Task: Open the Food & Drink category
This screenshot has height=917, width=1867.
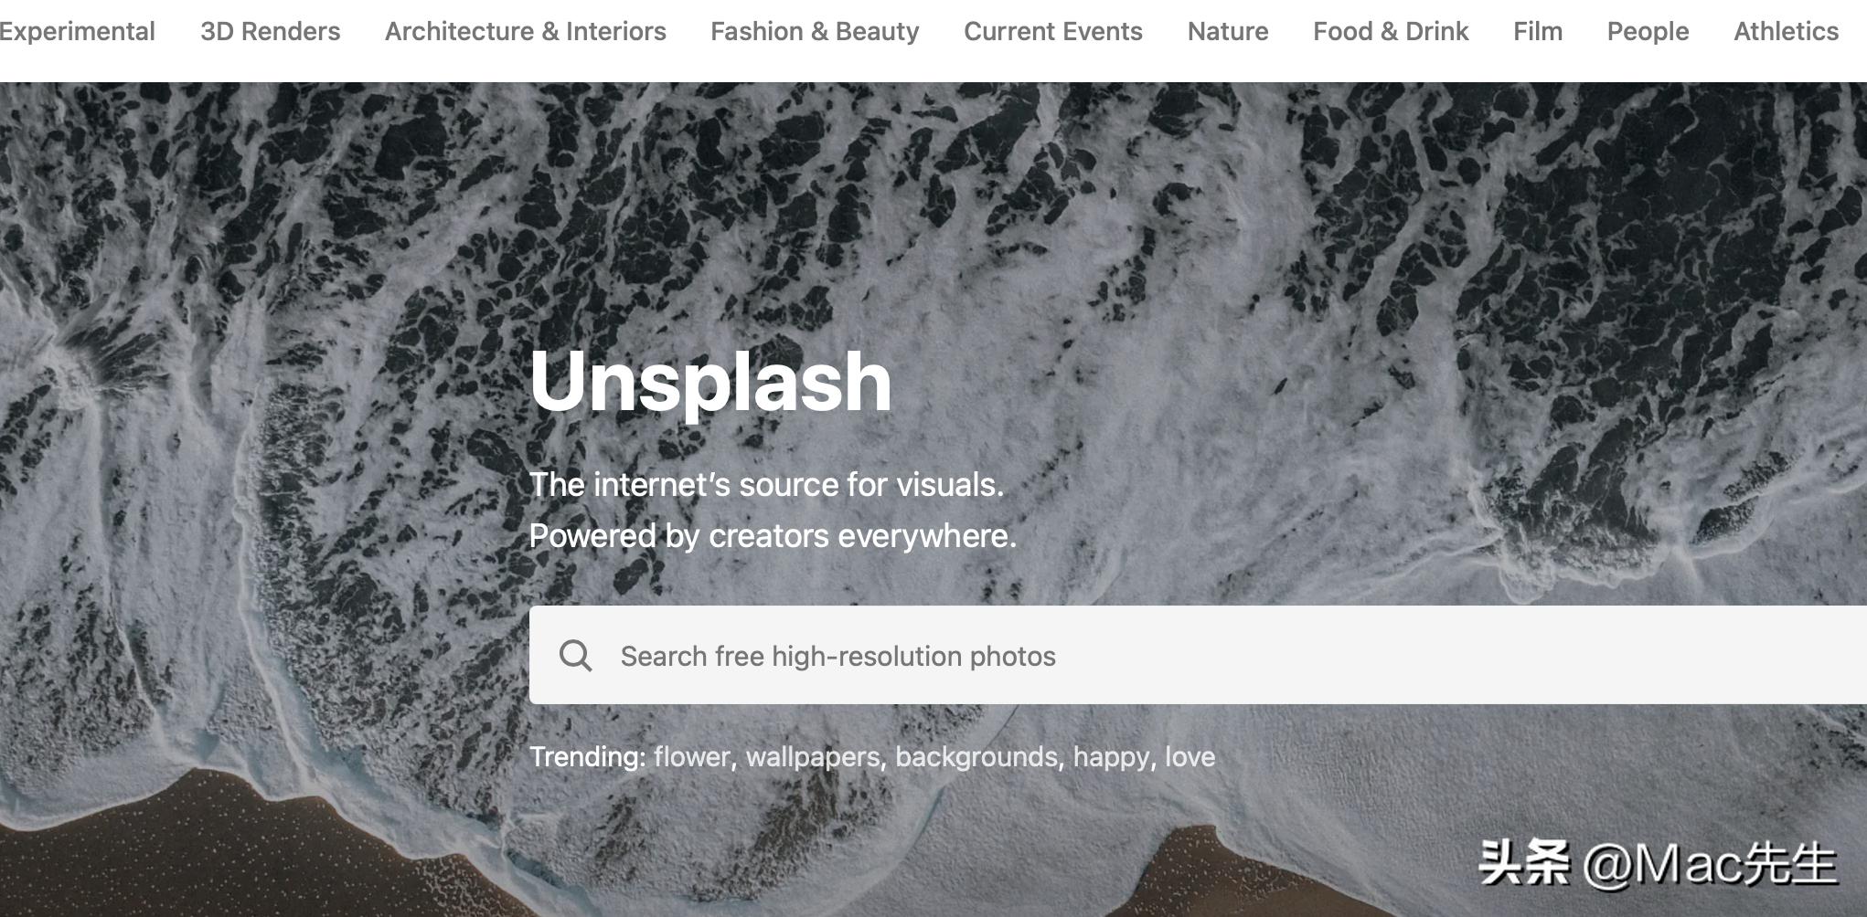Action: tap(1391, 31)
